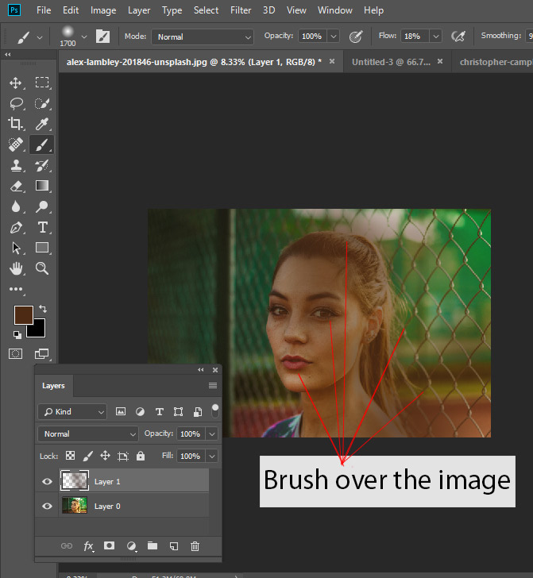Swap foreground and background colors
This screenshot has height=578, width=533.
click(x=43, y=309)
